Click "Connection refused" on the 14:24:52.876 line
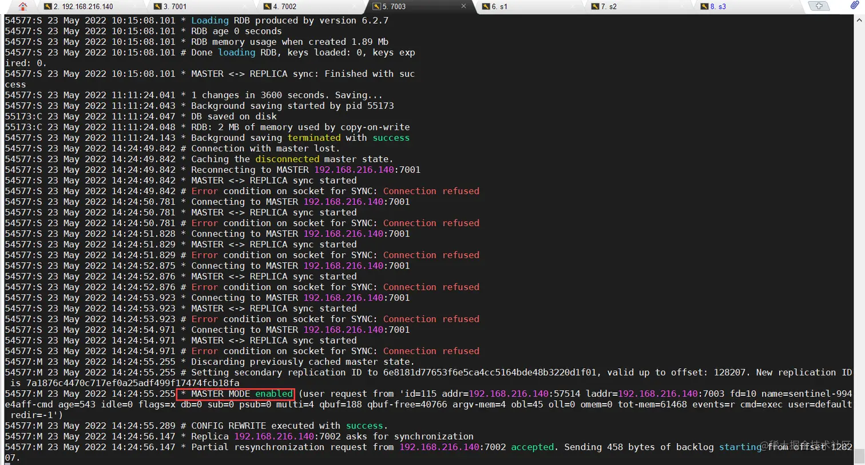This screenshot has width=865, height=465. point(431,287)
